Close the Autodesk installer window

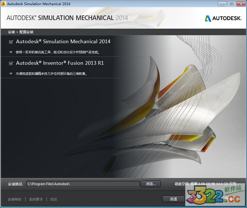pos(241,4)
